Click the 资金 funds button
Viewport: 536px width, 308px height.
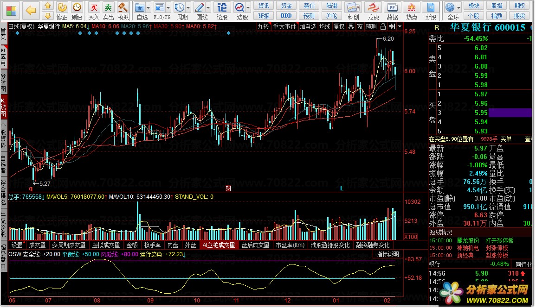click(x=286, y=6)
